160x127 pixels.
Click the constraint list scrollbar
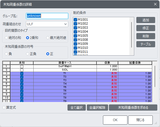tap(131, 35)
